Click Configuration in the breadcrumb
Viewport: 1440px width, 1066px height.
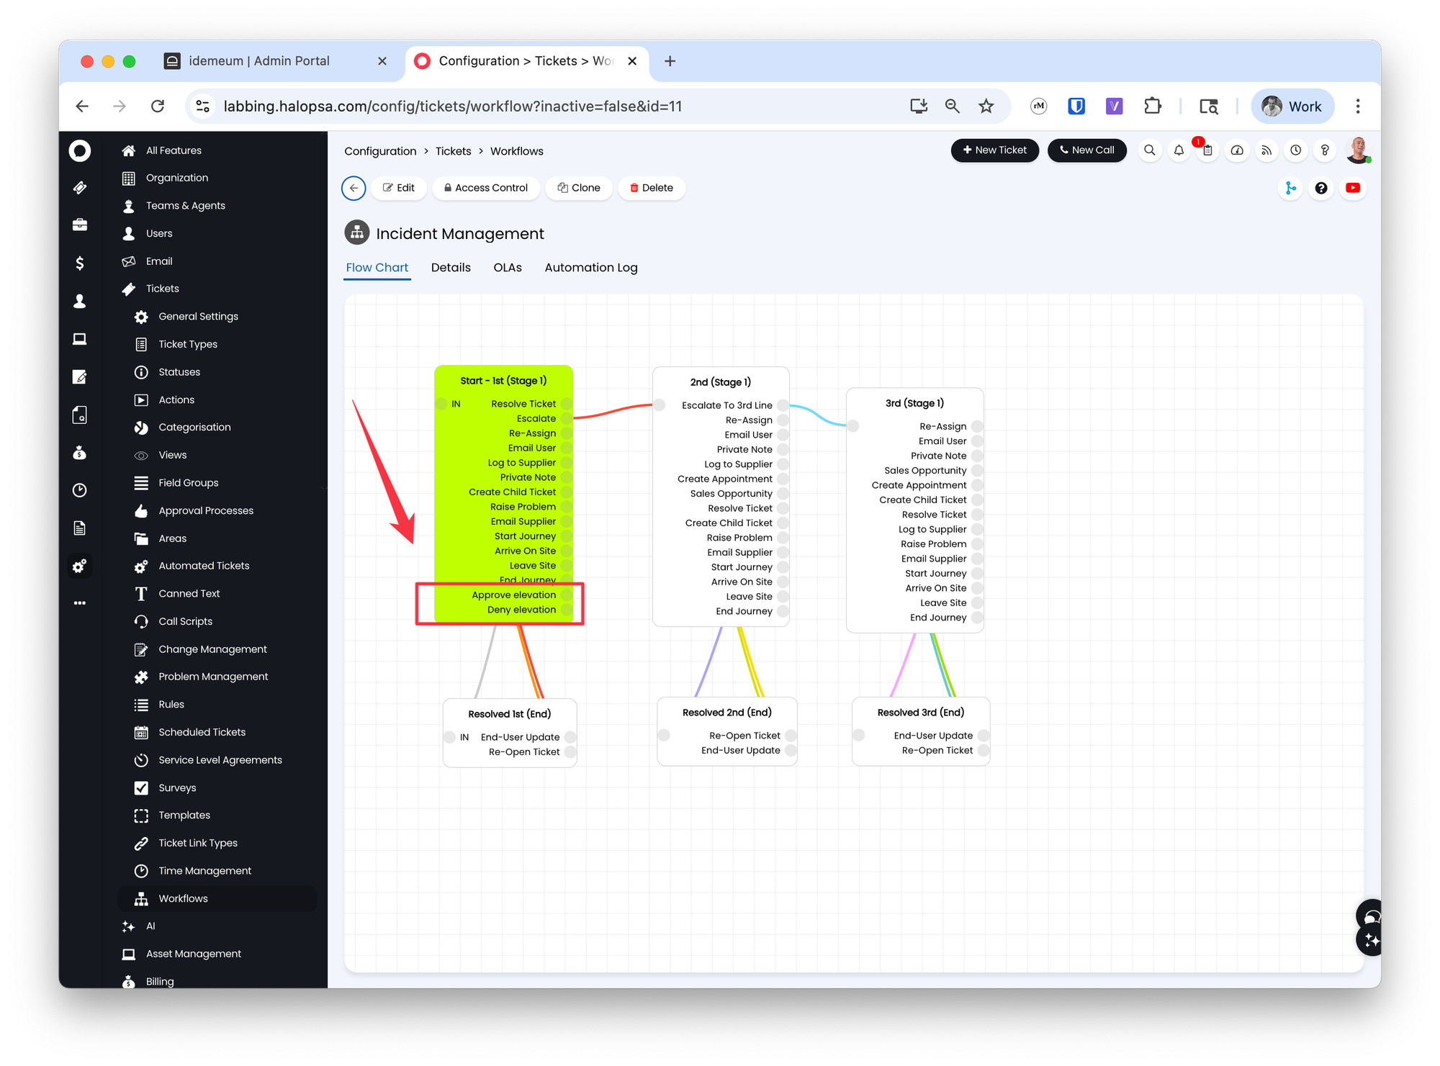[380, 151]
